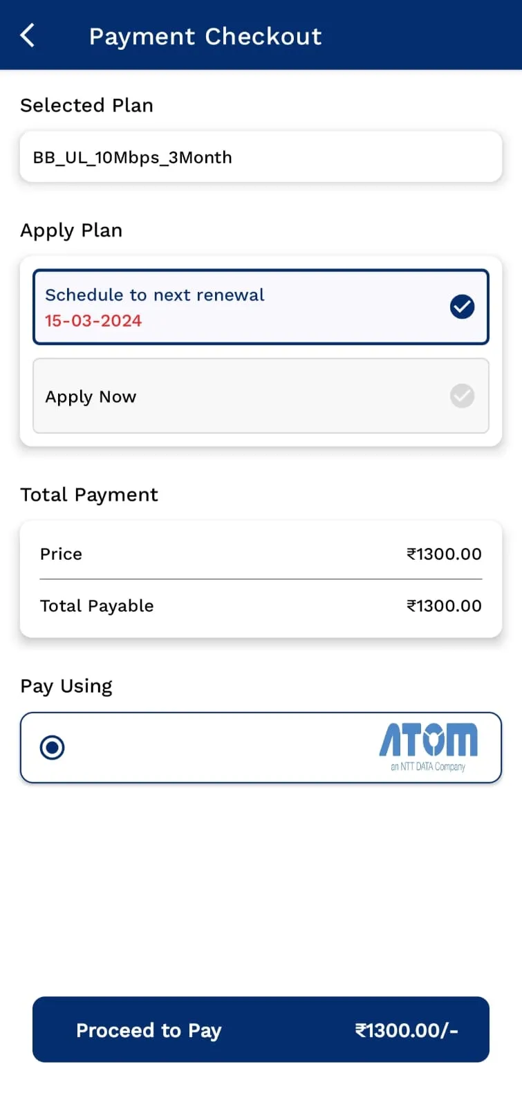The image size is (522, 1107).
Task: Select the ATOM radio button
Action: click(53, 748)
